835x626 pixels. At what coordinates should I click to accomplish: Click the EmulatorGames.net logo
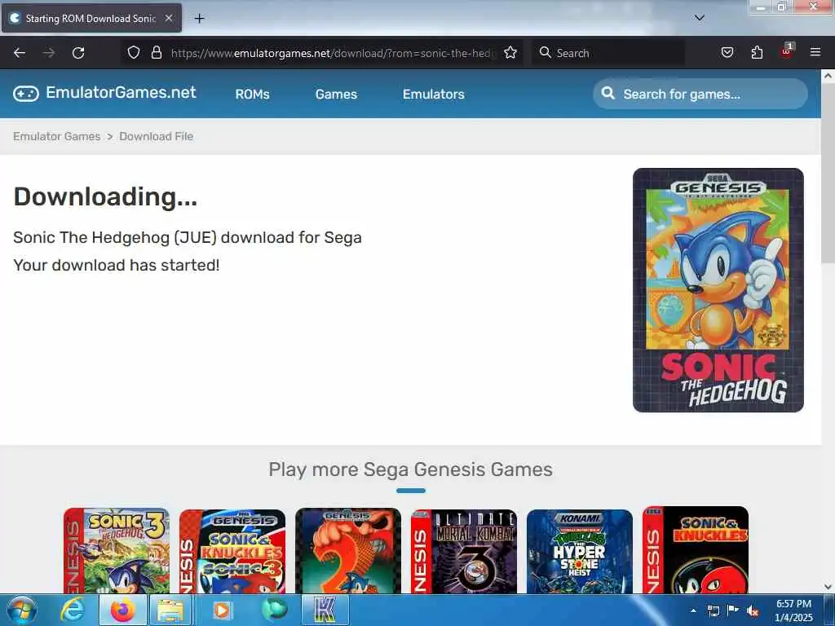pyautogui.click(x=105, y=93)
